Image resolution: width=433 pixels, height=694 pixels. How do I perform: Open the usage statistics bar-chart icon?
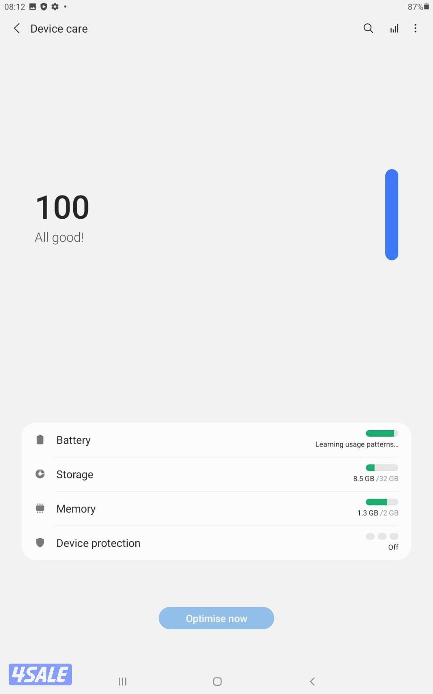pyautogui.click(x=394, y=29)
